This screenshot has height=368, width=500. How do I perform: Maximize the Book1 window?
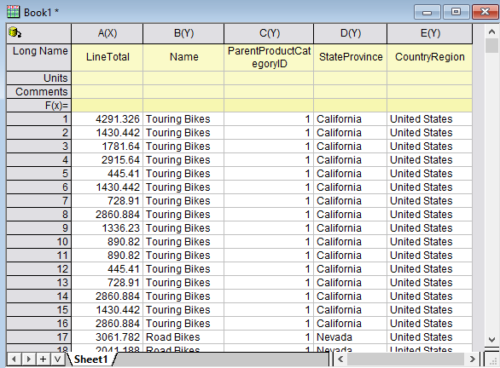[456, 12]
